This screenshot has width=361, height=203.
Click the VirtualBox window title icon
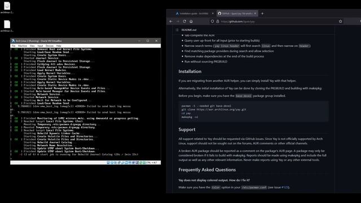pyautogui.click(x=13, y=41)
